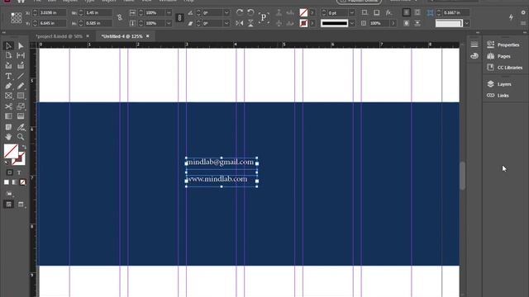Select the Pen tool

pyautogui.click(x=8, y=86)
